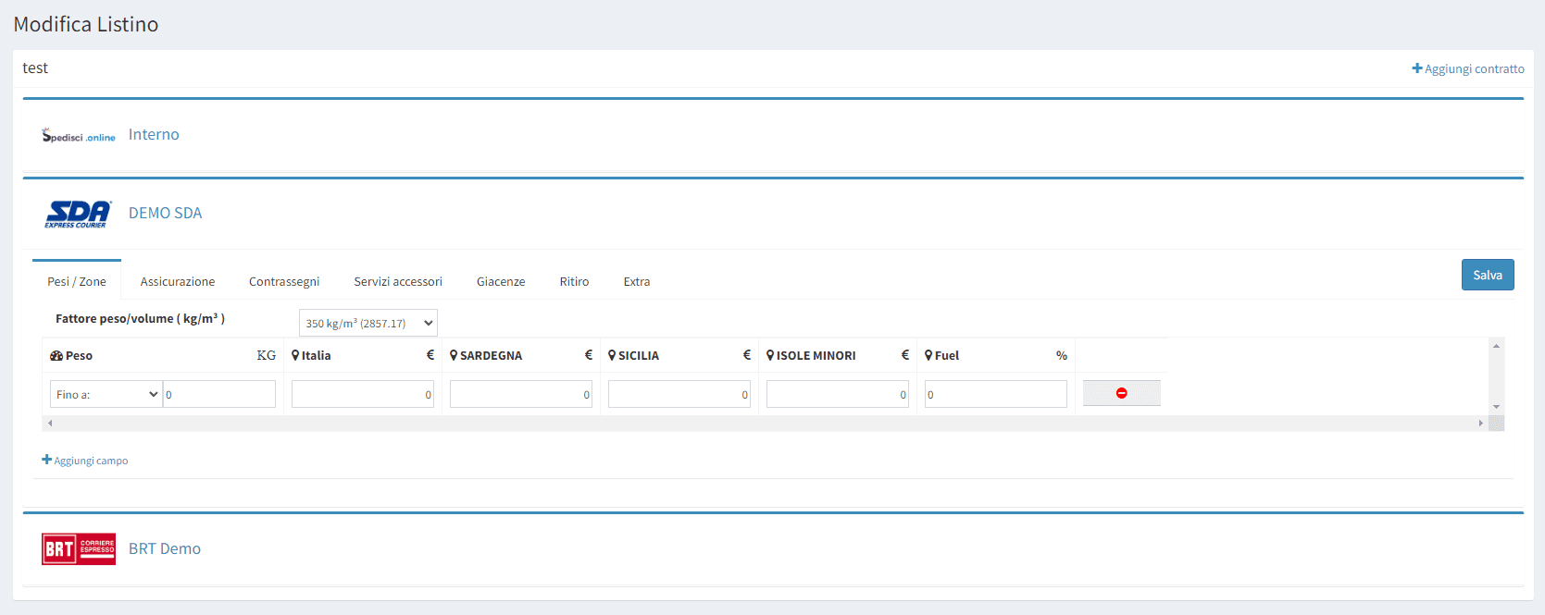Open the 'Fino a:' weight dropdown

(106, 395)
